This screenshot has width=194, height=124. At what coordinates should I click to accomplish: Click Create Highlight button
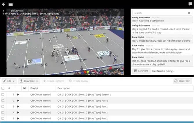[54, 81]
